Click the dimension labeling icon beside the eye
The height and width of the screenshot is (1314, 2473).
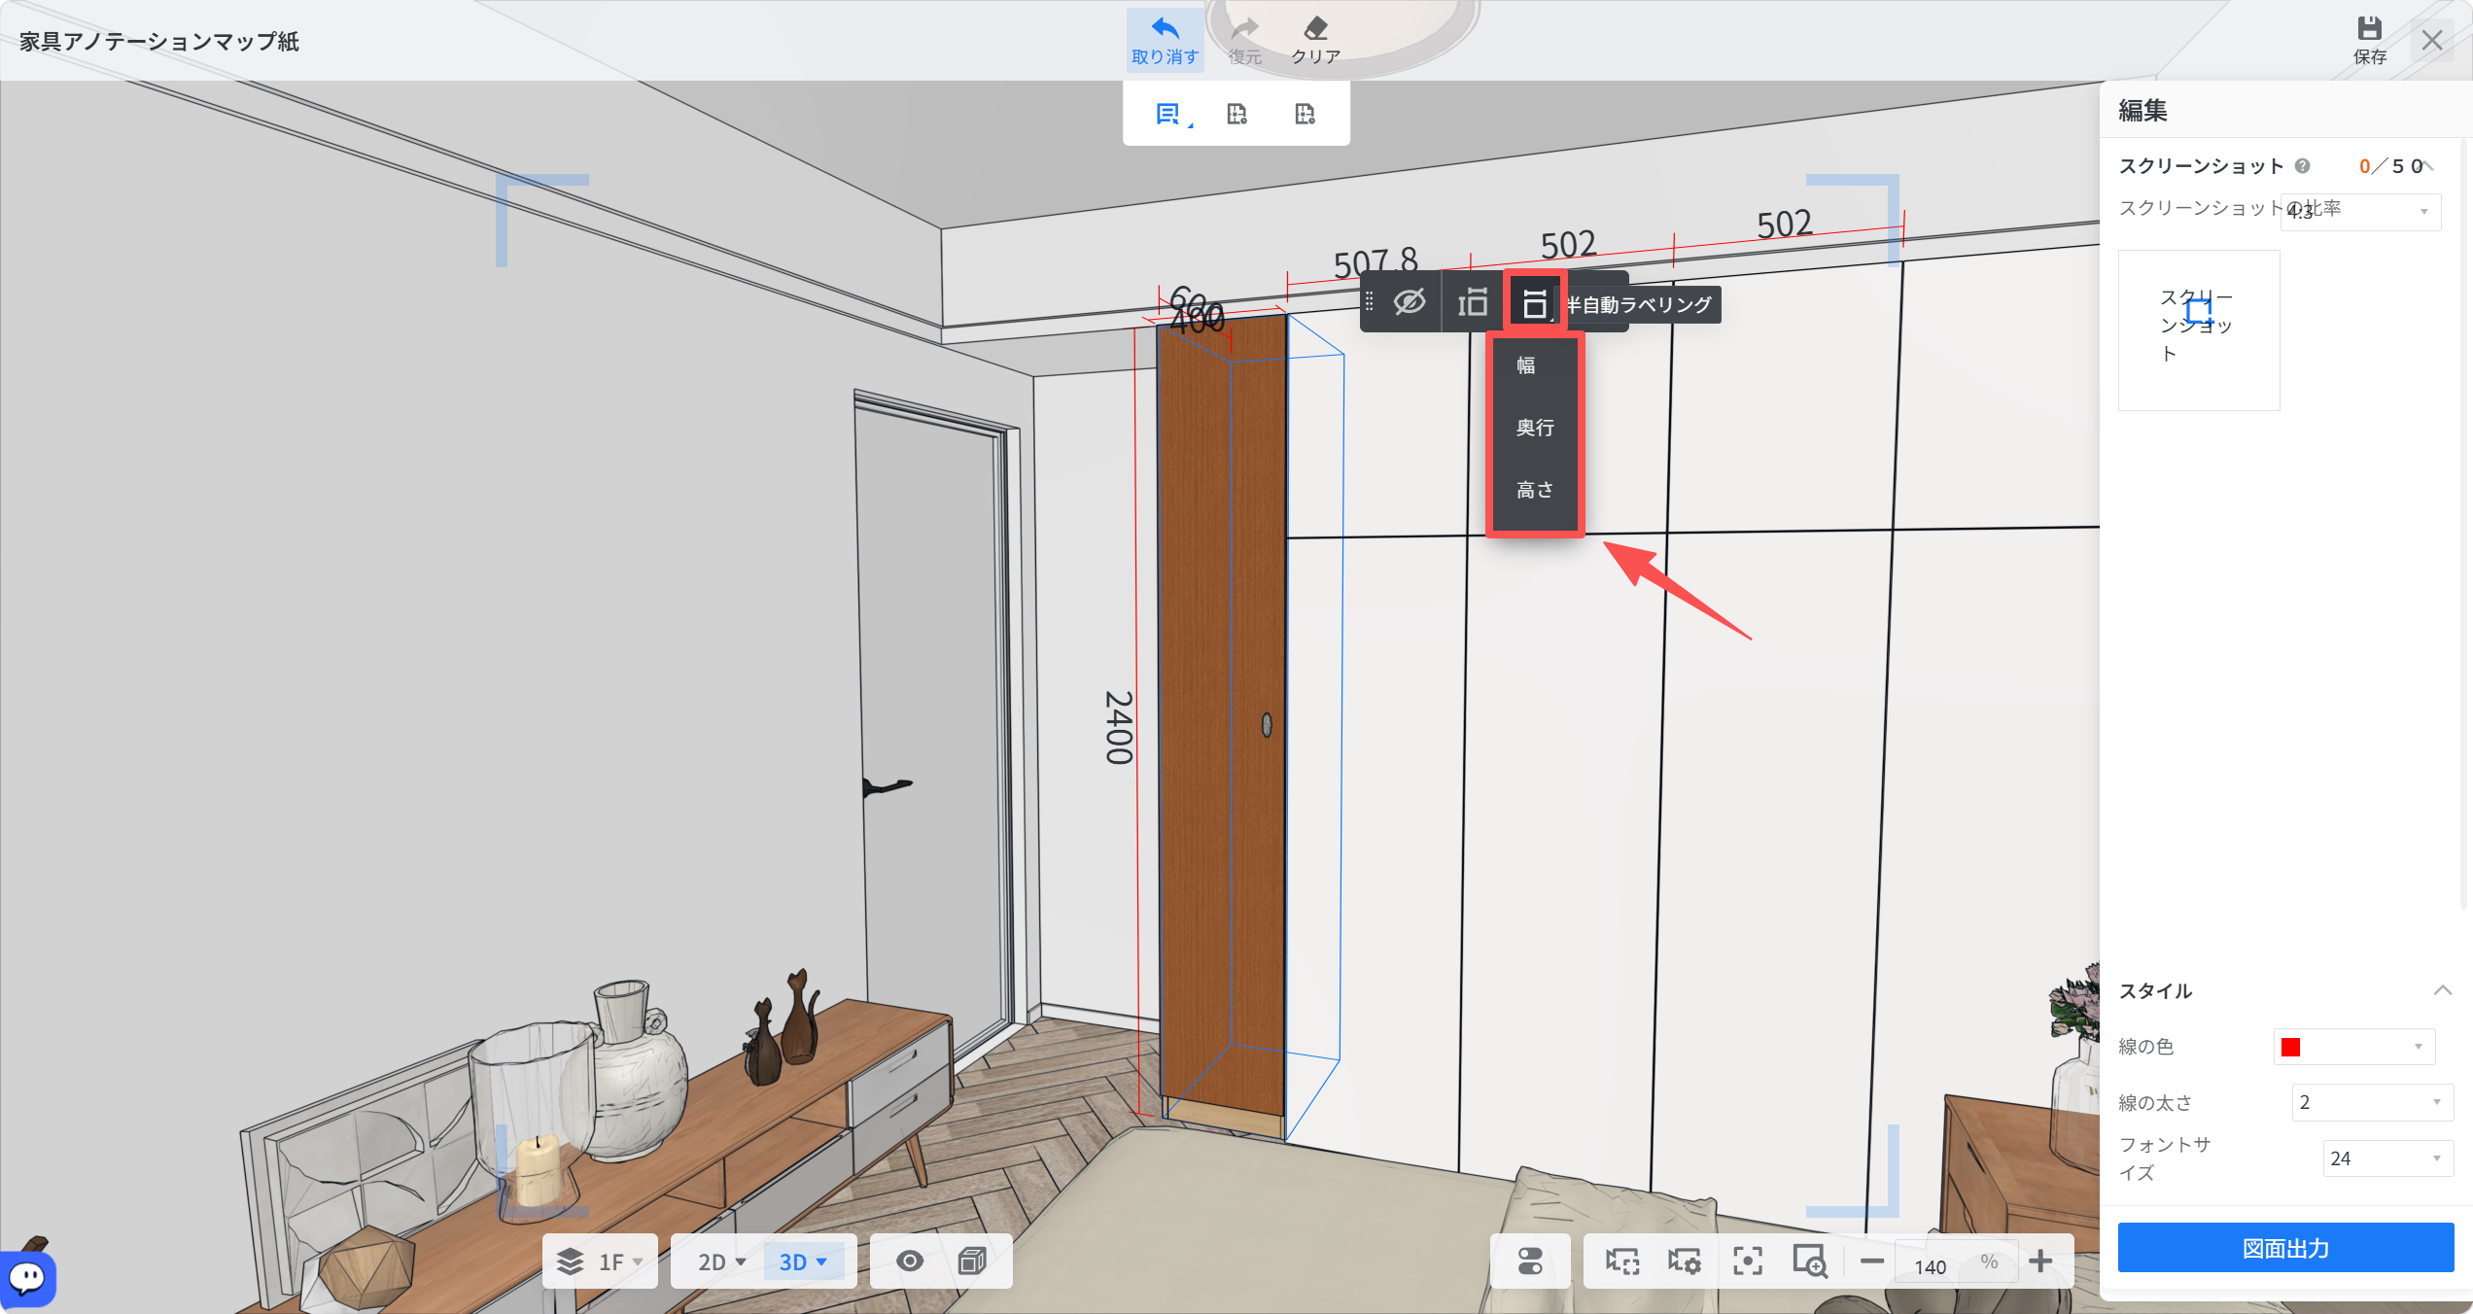tap(1473, 302)
